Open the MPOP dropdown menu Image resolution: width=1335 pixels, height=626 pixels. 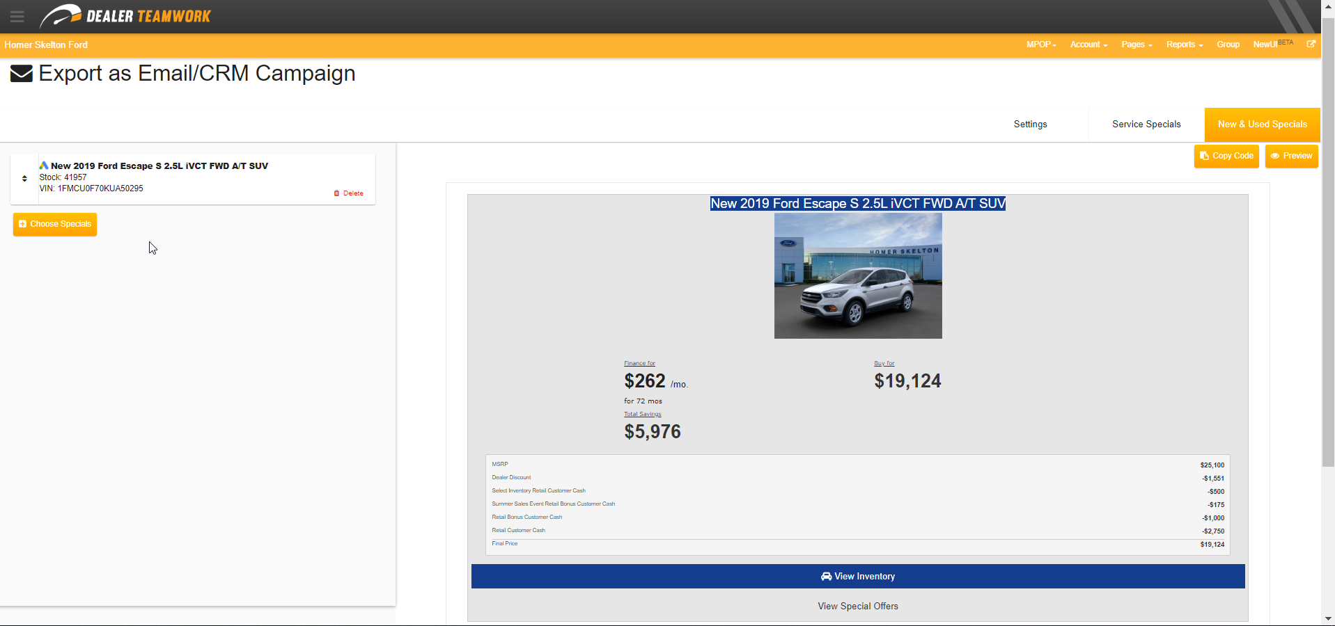point(1040,45)
